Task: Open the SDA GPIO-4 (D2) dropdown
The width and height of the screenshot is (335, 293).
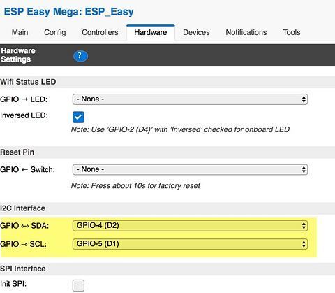Action: pyautogui.click(x=190, y=226)
